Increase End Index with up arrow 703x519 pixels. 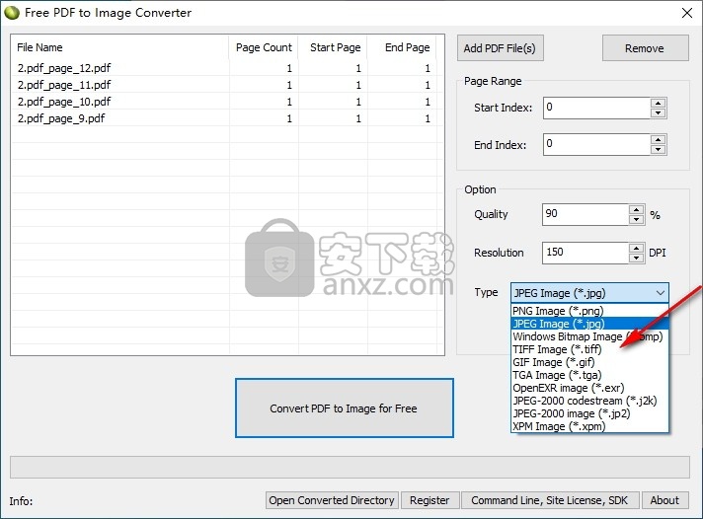(x=659, y=139)
